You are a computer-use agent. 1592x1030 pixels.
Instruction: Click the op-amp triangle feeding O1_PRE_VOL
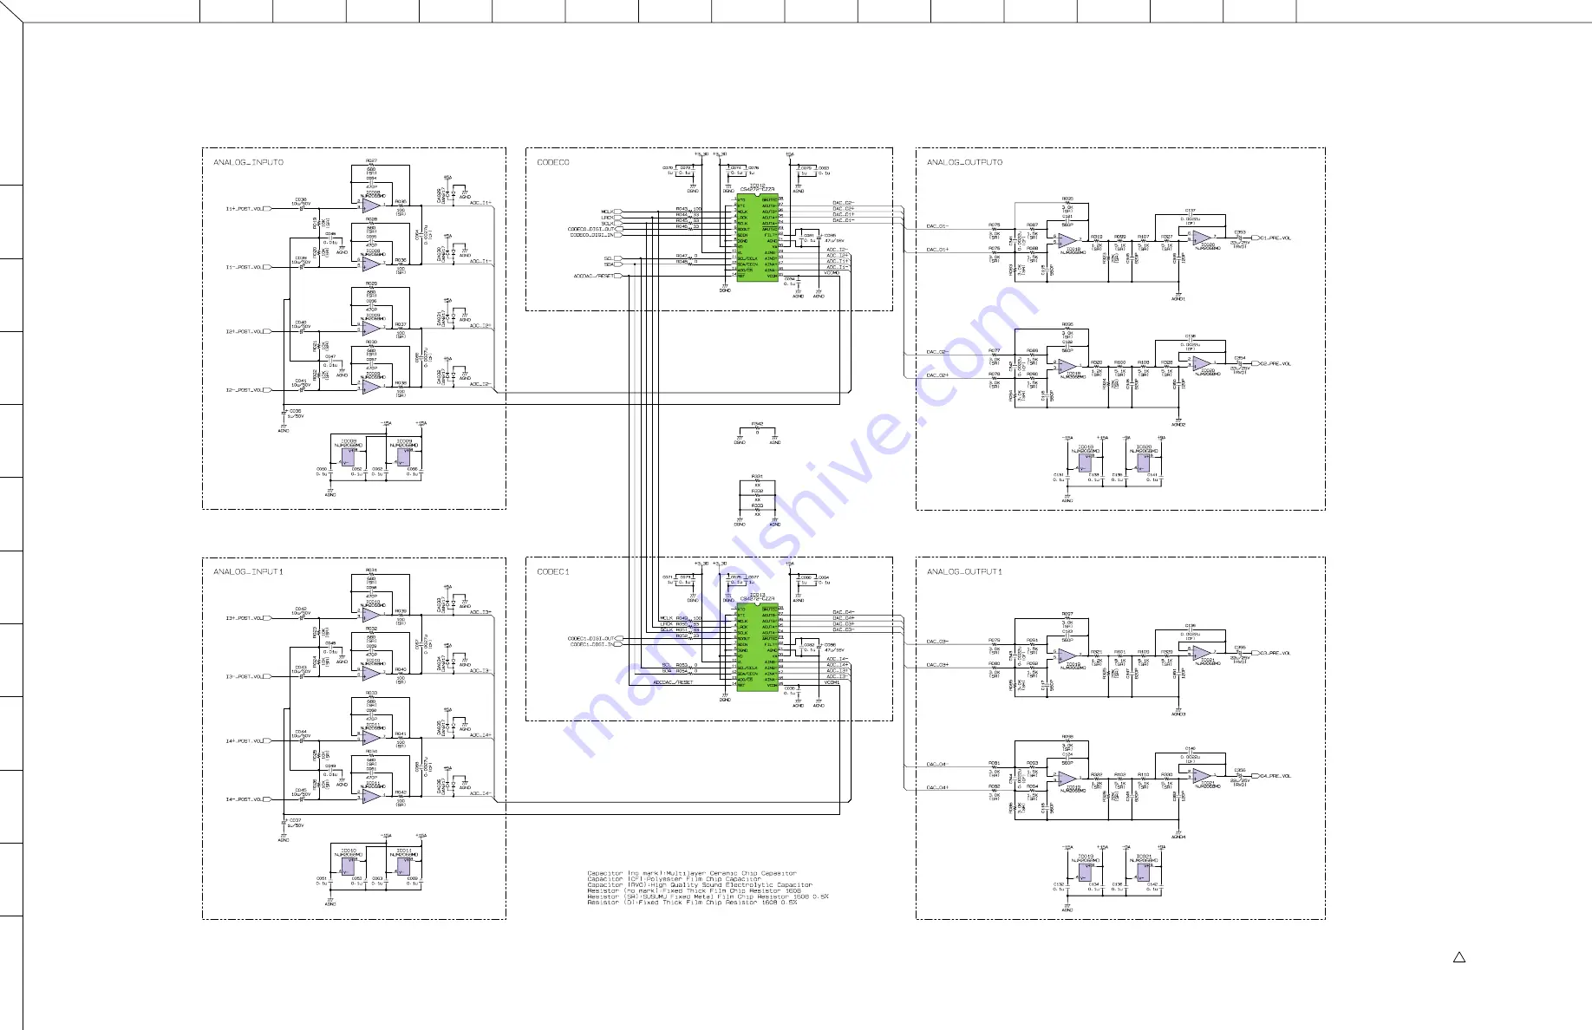1202,236
